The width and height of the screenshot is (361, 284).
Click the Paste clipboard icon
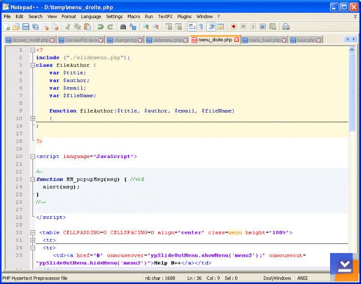(88, 27)
